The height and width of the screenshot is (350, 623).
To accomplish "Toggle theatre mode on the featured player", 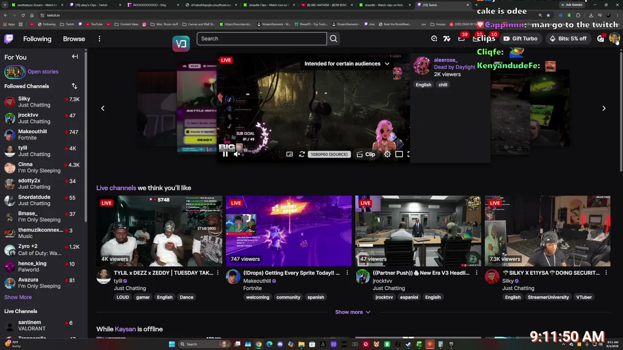I will tap(399, 154).
